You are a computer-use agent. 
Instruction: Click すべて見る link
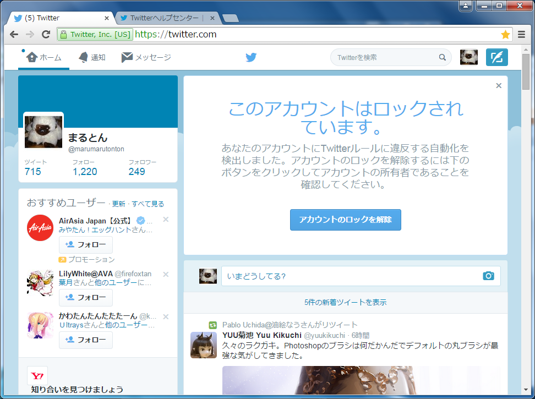click(x=148, y=204)
